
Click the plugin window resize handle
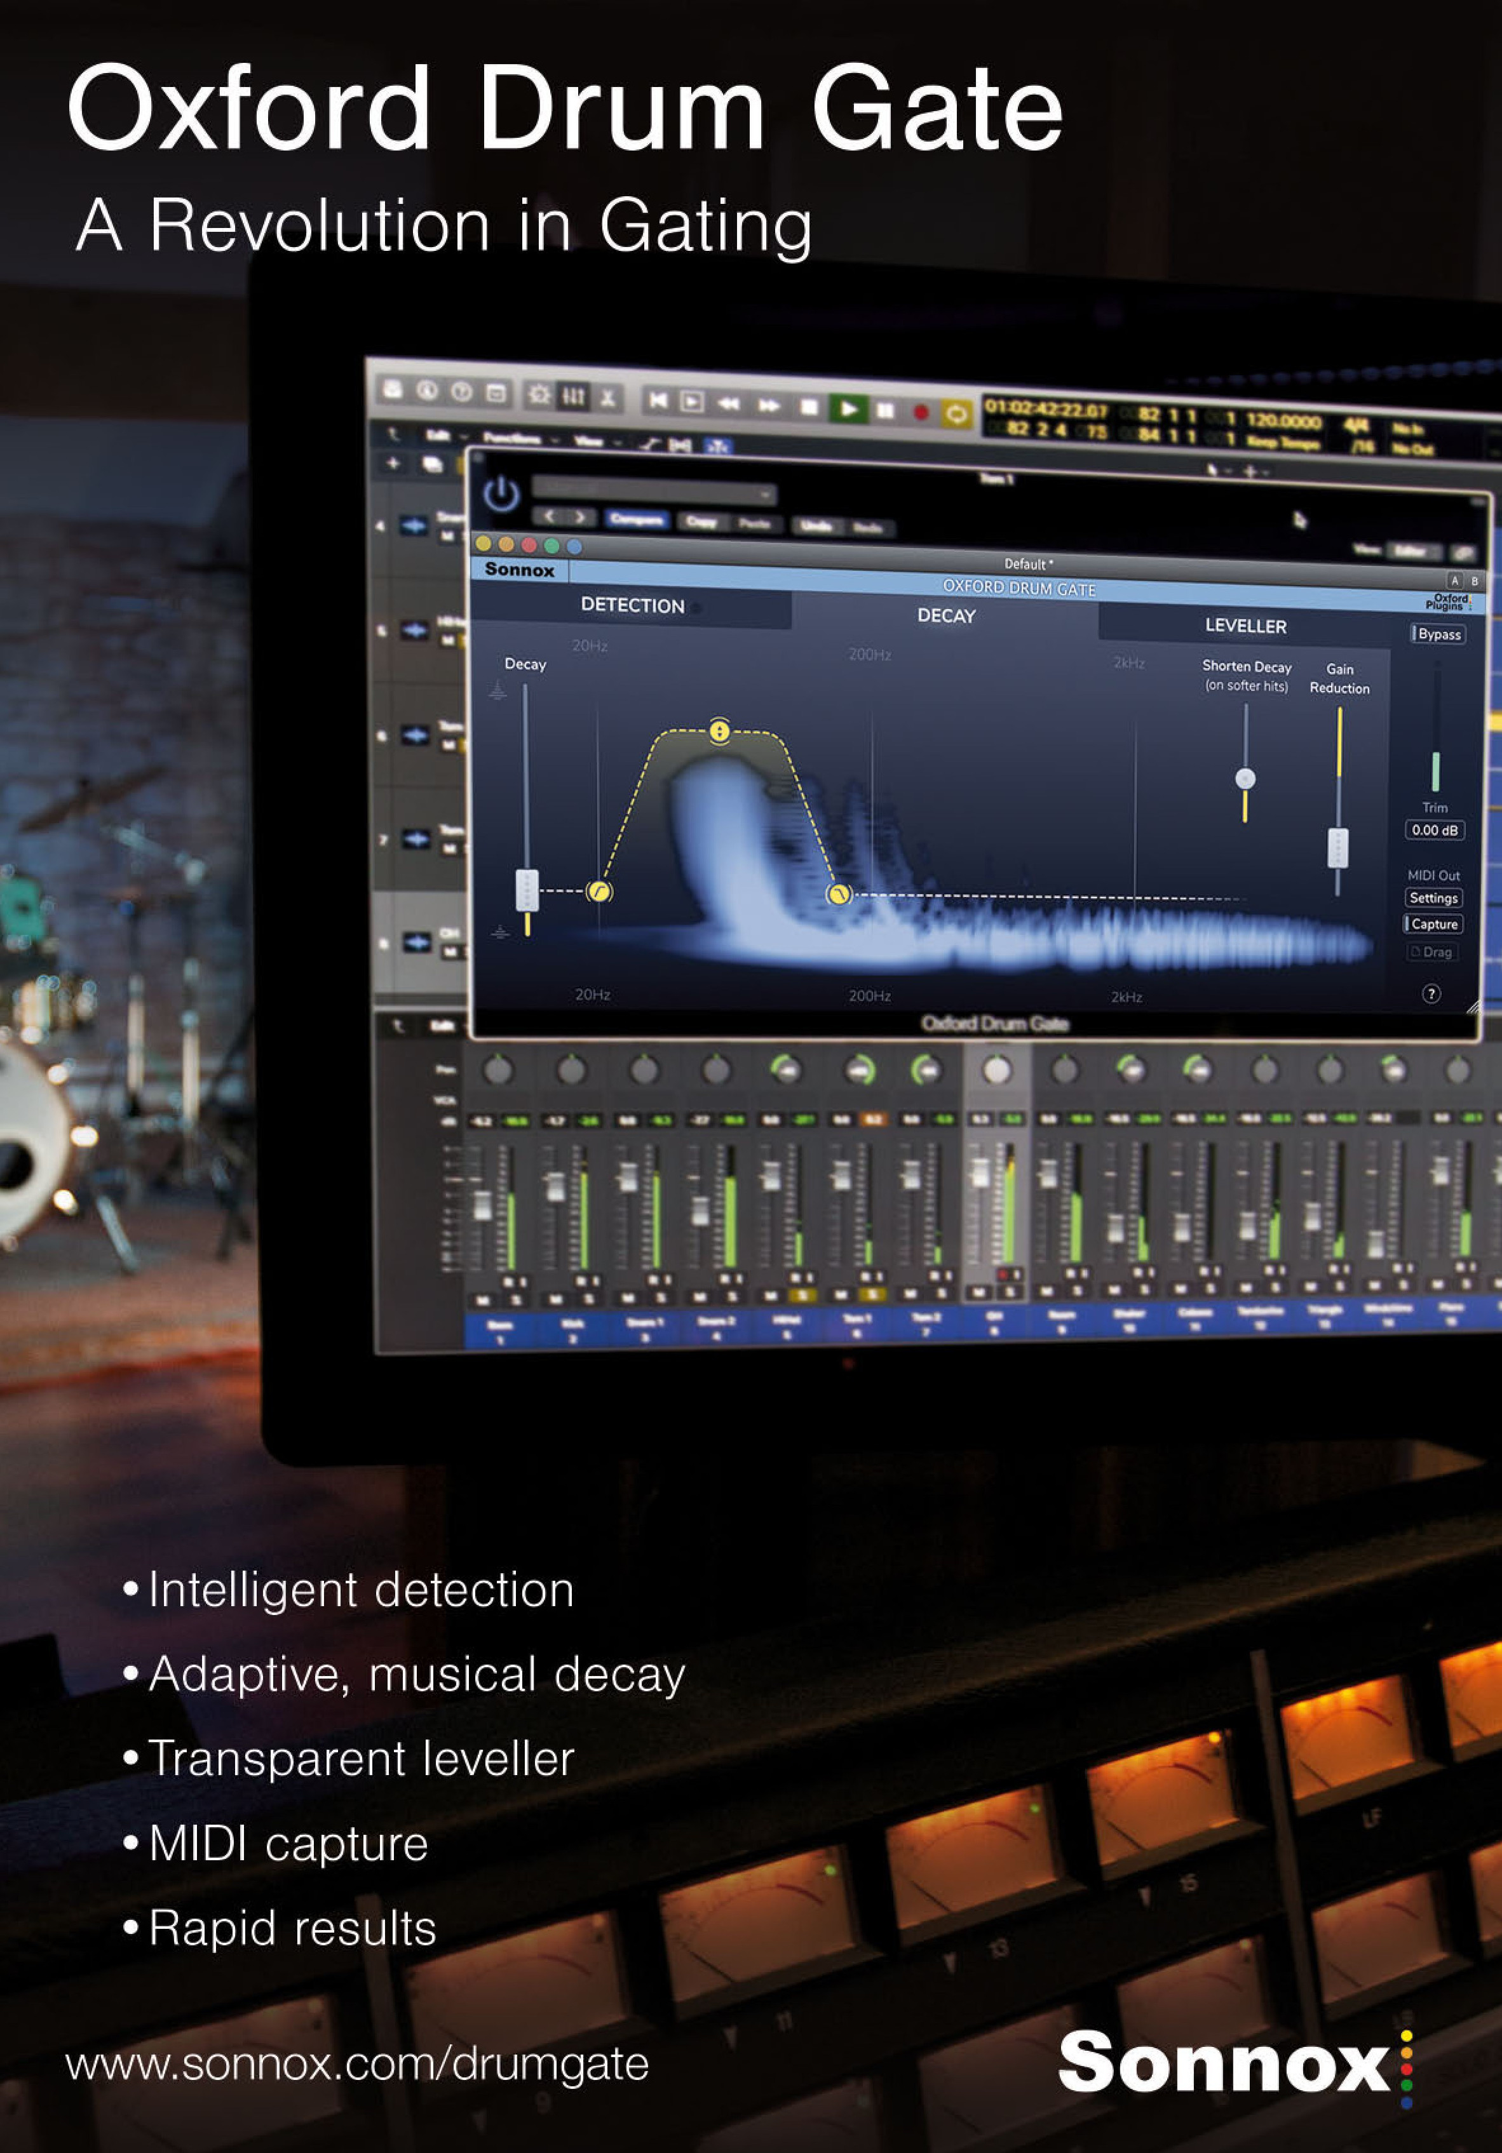[1473, 1007]
